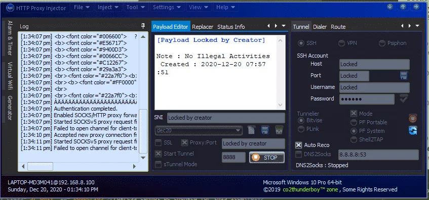Switch to the Tunnel tab
The height and width of the screenshot is (200, 429).
coord(301,27)
